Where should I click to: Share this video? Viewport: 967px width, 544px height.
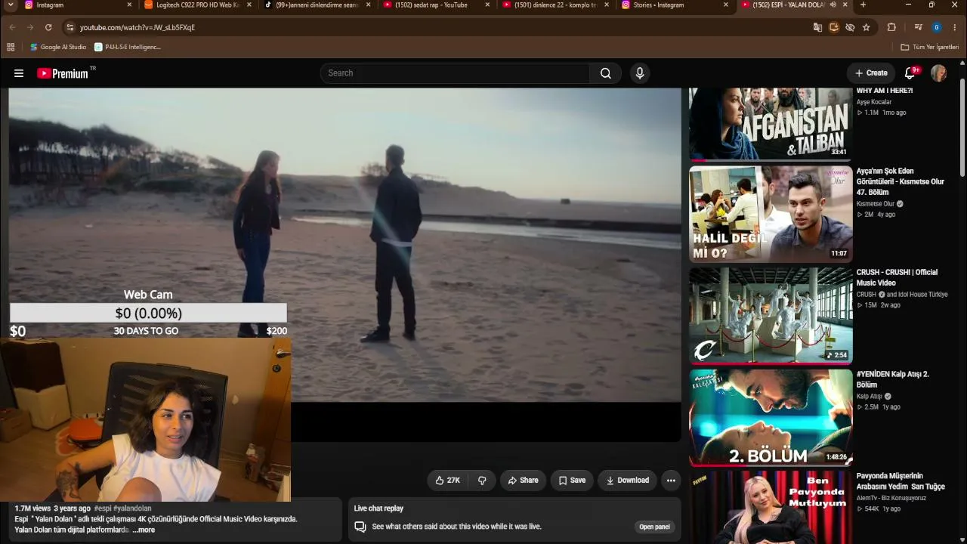tap(523, 481)
